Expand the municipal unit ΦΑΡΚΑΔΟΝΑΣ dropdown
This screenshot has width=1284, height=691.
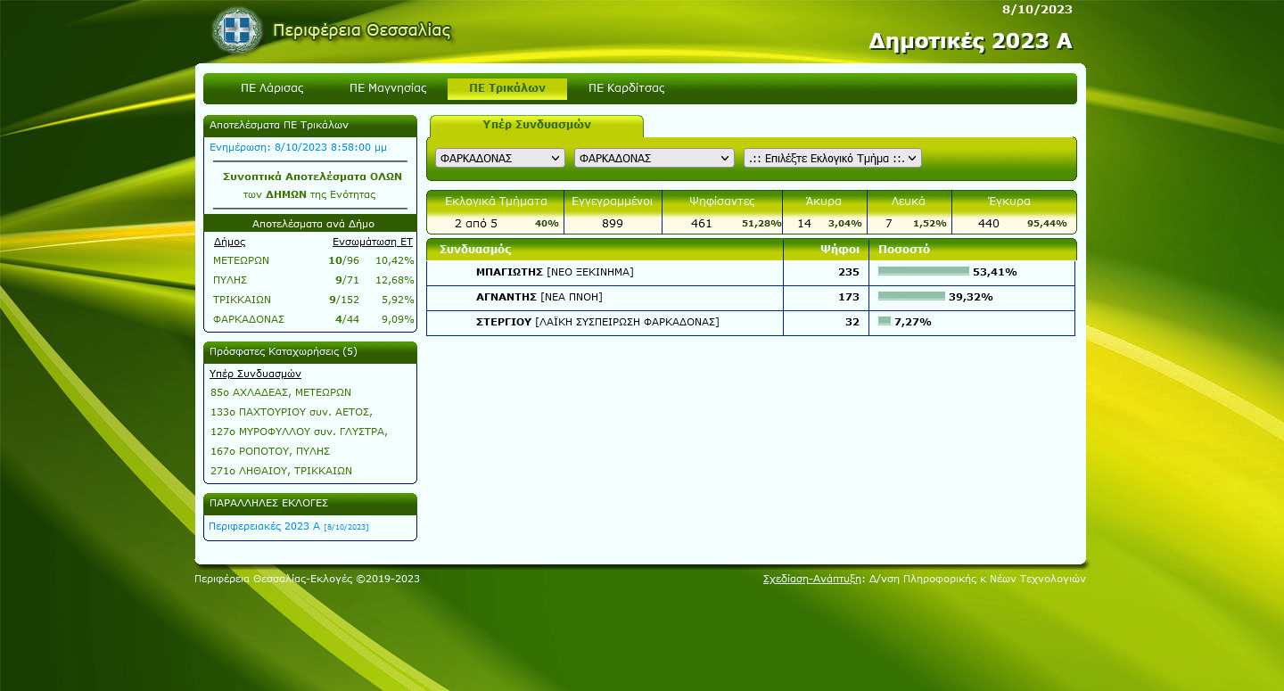[654, 158]
